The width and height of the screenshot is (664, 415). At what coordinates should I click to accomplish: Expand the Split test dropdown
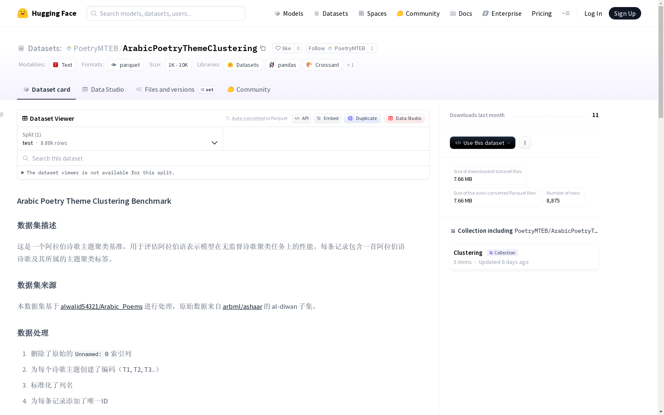(120, 139)
